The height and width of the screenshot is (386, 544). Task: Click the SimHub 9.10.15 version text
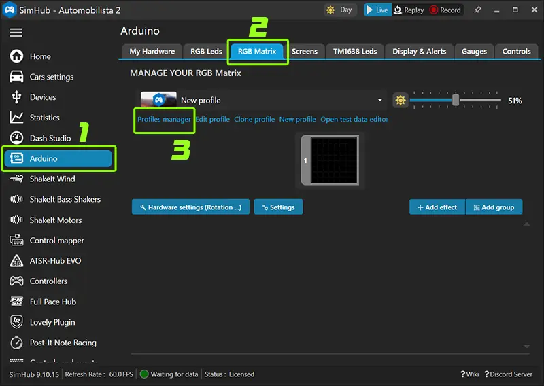coord(34,374)
